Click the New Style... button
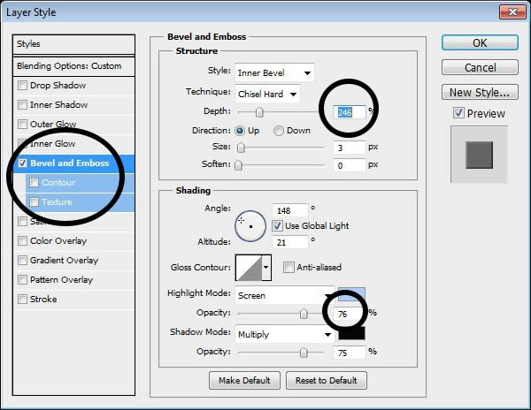This screenshot has width=531, height=410. pos(480,92)
